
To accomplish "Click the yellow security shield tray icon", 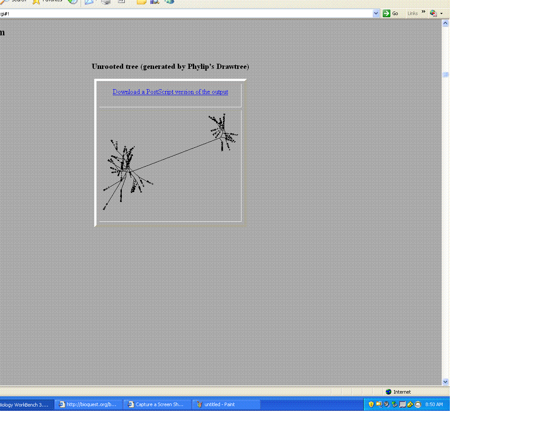I will (x=371, y=404).
